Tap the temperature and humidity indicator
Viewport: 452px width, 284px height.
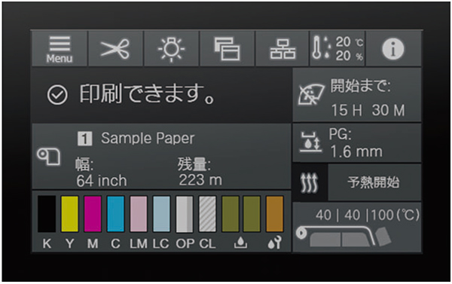coord(337,49)
